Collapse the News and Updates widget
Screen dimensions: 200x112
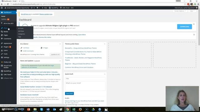[60, 61]
